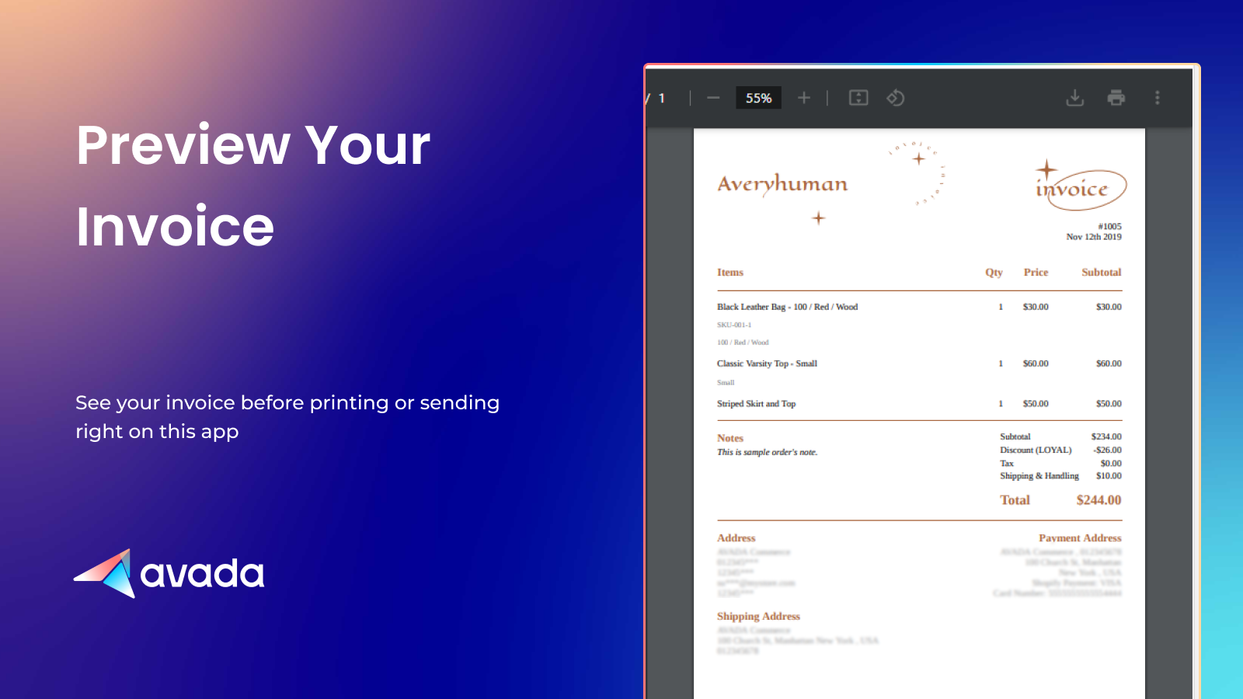This screenshot has height=699, width=1243.
Task: Click the Preview Your Invoice headline
Action: (253, 185)
